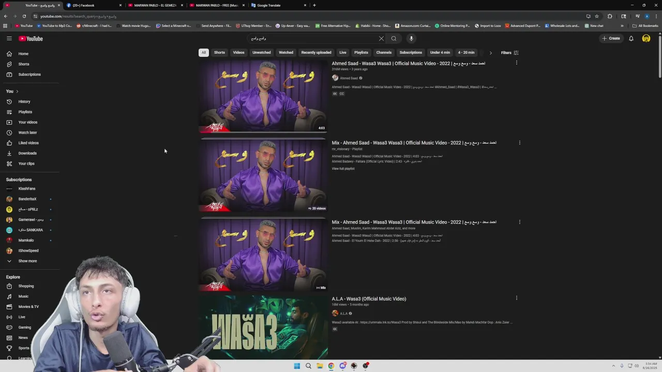Screen dimensions: 662x372
Task: Open the YouTube hamburger guide menu
Action: click(x=9, y=38)
